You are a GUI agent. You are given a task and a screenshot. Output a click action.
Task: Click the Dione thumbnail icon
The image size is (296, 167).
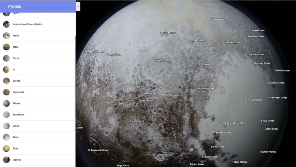tap(6, 126)
